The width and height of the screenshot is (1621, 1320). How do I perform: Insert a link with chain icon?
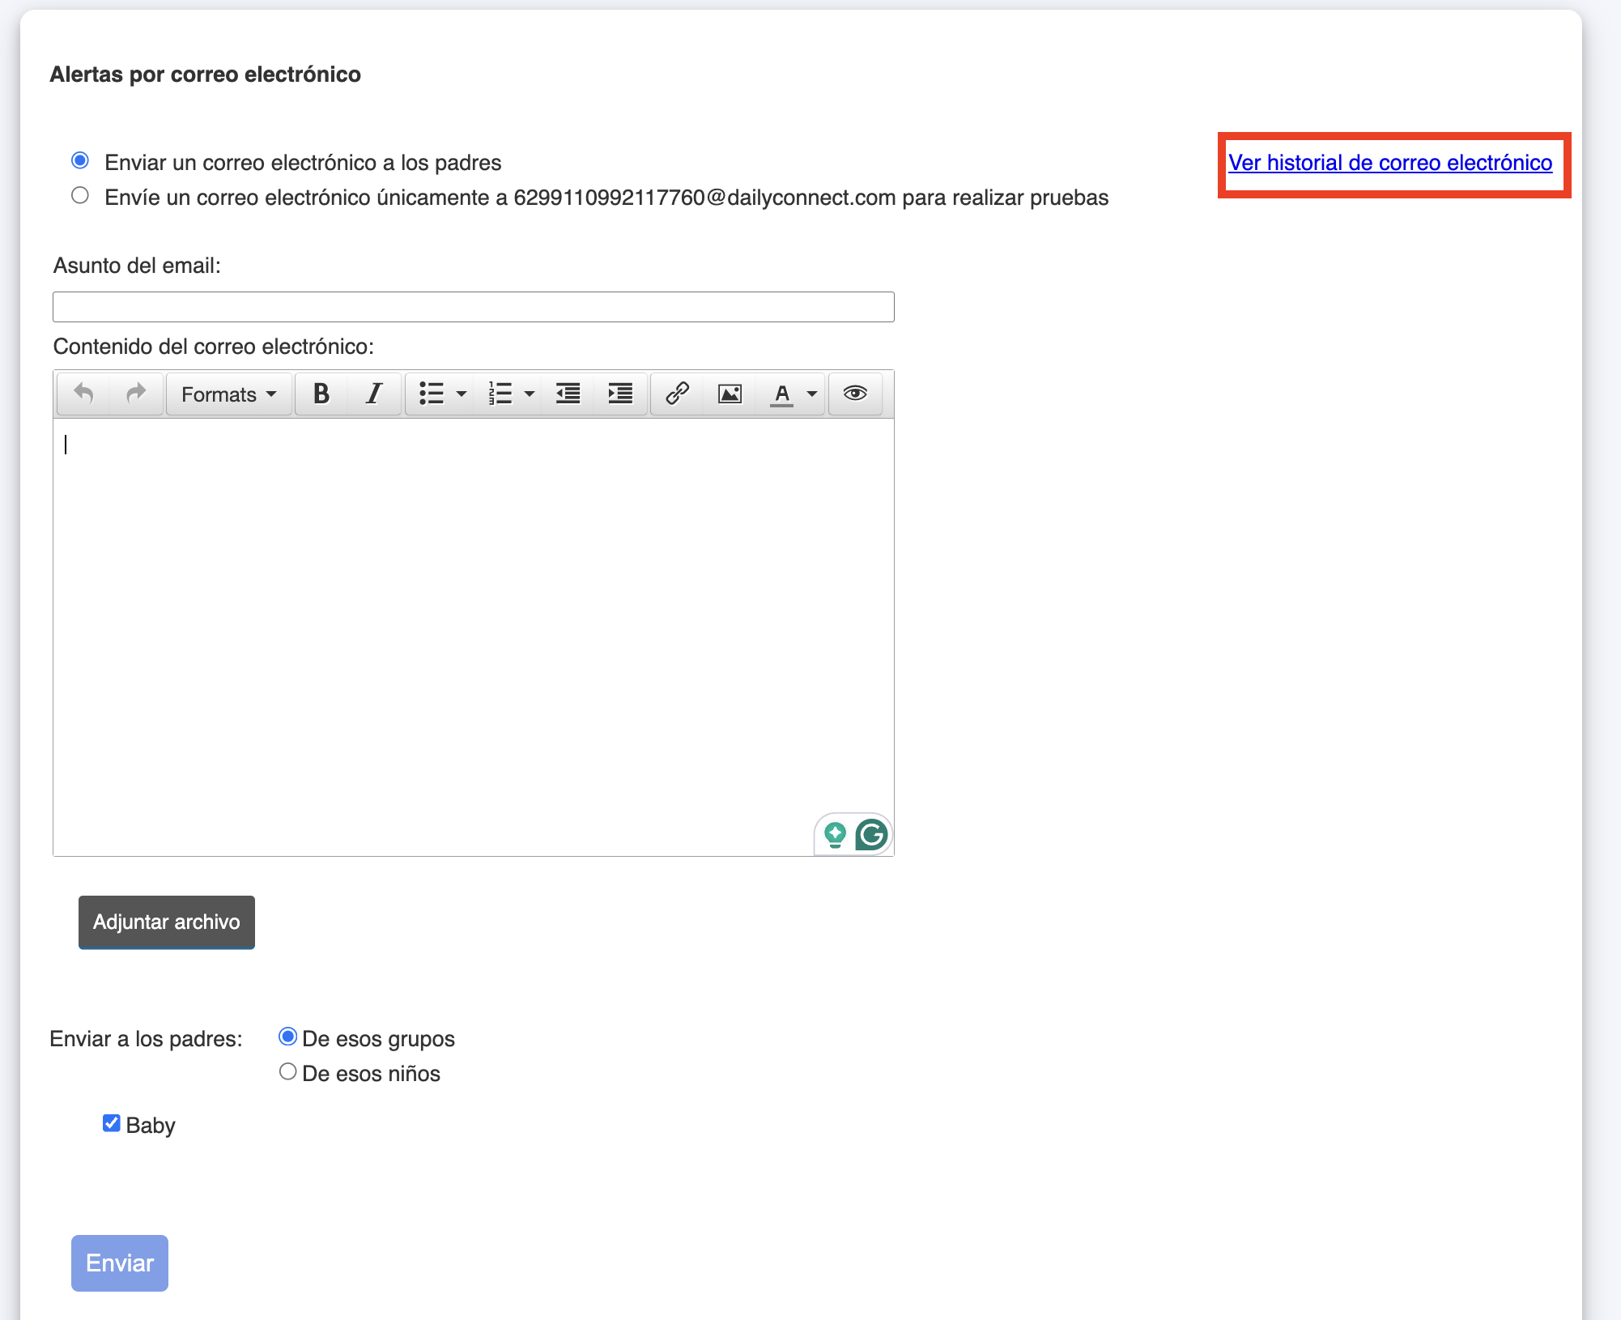coord(677,394)
